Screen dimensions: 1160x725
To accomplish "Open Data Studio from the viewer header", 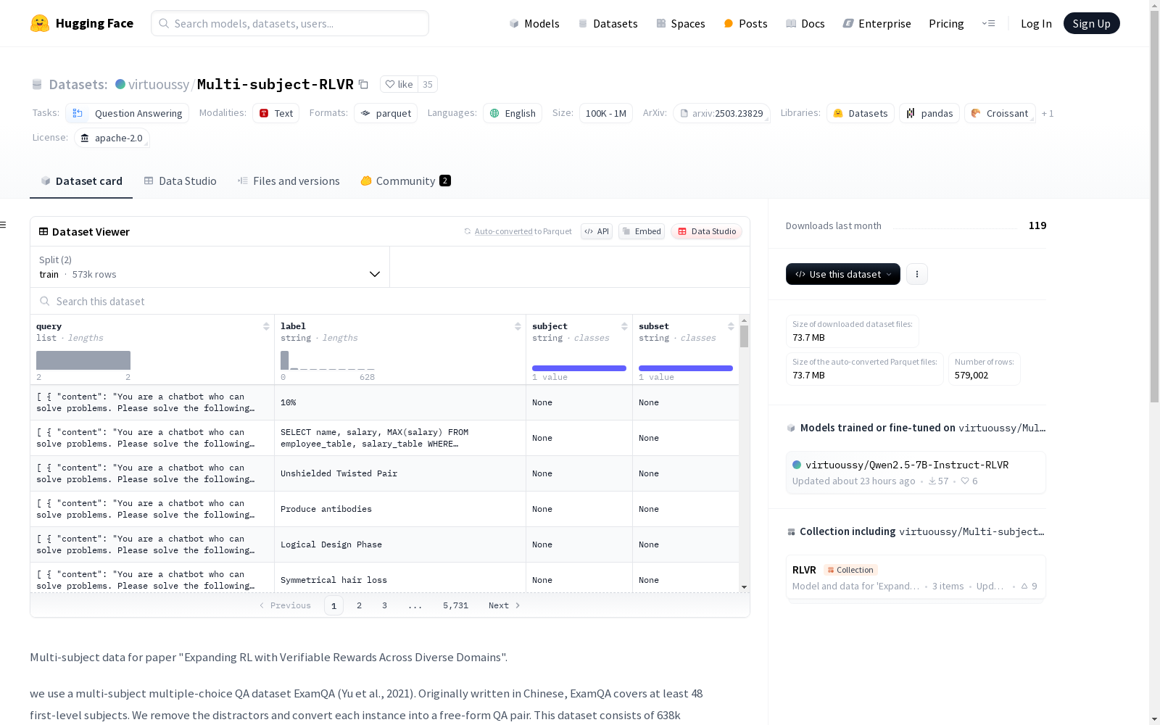I will tap(706, 231).
